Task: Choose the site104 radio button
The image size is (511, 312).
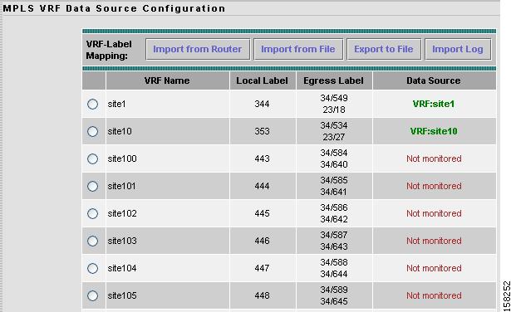Action: pos(92,268)
